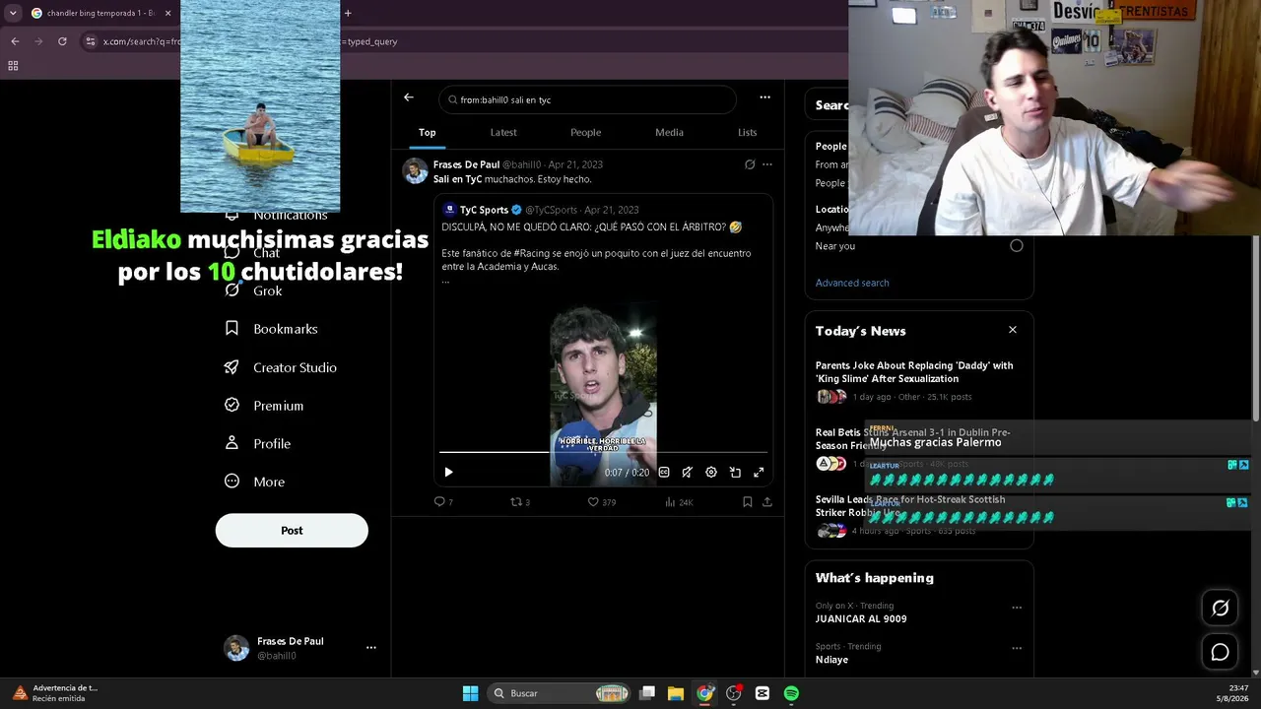
Task: Open account menu dots beside Frases De Paul
Action: (371, 648)
